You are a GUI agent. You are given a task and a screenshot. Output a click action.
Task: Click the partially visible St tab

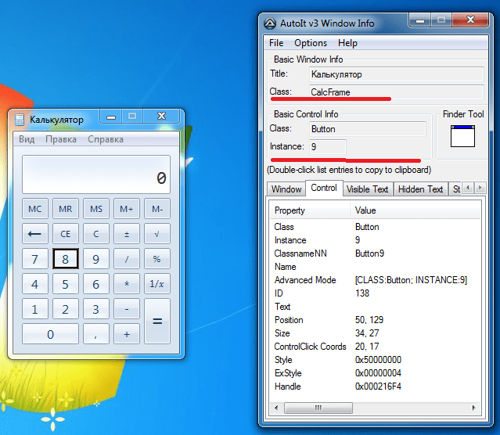(455, 189)
